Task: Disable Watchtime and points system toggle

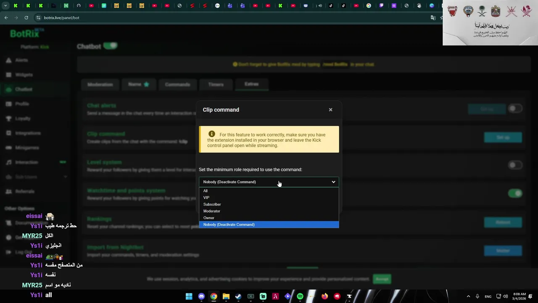Action: tap(515, 193)
